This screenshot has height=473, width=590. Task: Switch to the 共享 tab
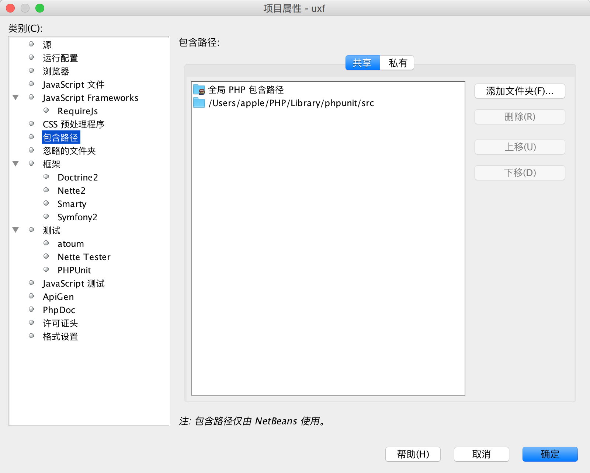[362, 63]
